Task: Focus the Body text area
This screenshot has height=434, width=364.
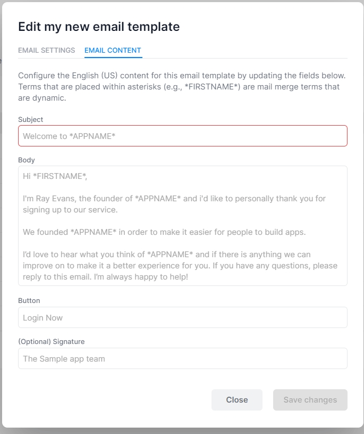Action: tap(182, 226)
